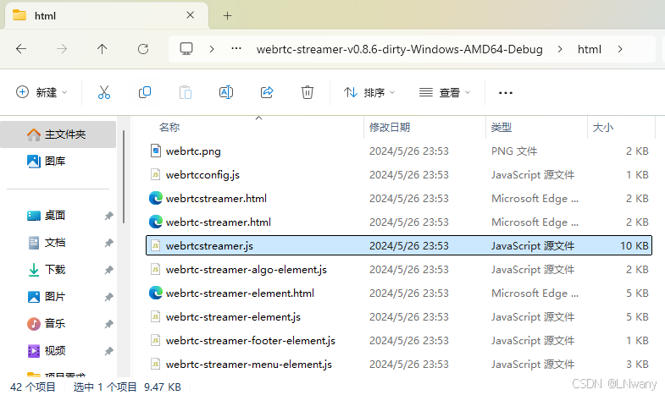Open the 排序 sort dropdown
Screen dimensions: 665x395
(x=369, y=92)
